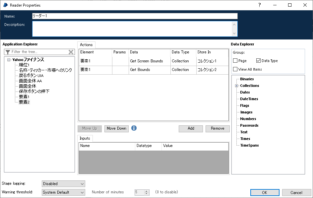Screen dimensions: 313x198
Task: Increase the number of minutes stepper
Action: (x=147, y=191)
